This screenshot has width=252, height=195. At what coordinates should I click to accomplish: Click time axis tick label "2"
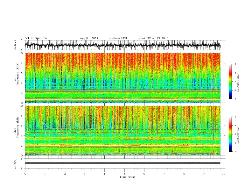pyautogui.click(x=65, y=174)
